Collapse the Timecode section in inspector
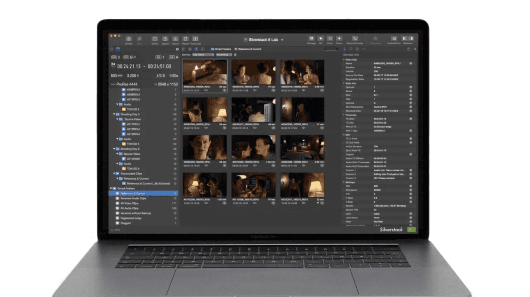 tap(344, 115)
